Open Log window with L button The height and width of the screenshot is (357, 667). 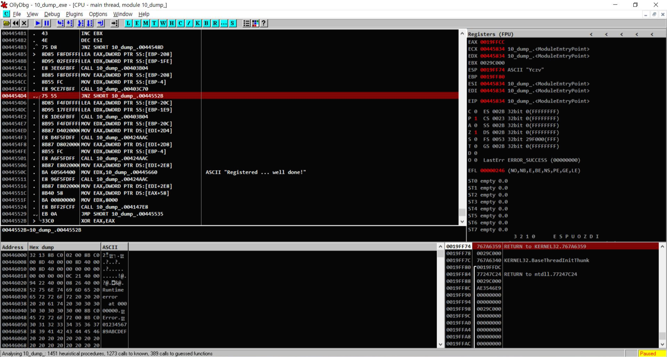[129, 23]
